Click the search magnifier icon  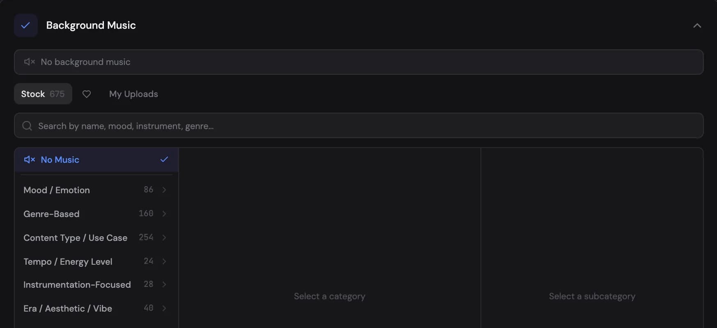click(x=27, y=126)
